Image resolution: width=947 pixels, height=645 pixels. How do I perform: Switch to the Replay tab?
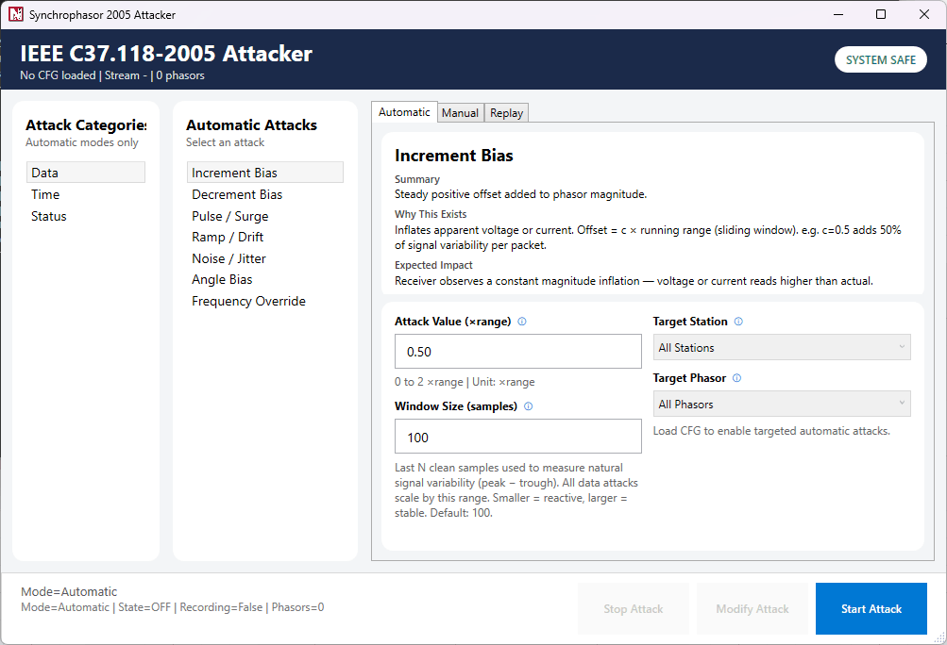coord(506,113)
